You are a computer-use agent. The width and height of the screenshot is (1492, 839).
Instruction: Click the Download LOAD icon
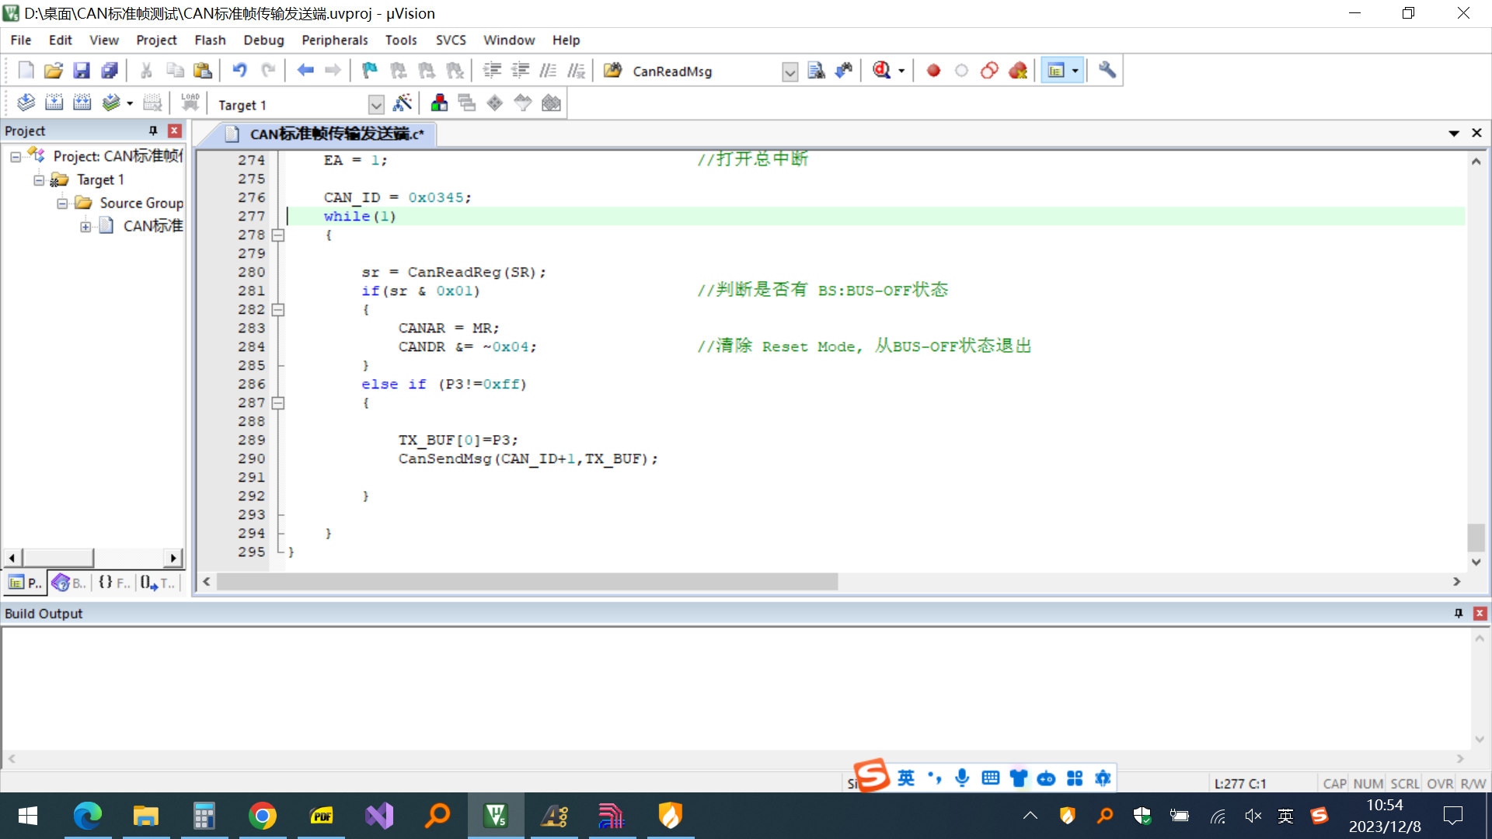point(190,103)
